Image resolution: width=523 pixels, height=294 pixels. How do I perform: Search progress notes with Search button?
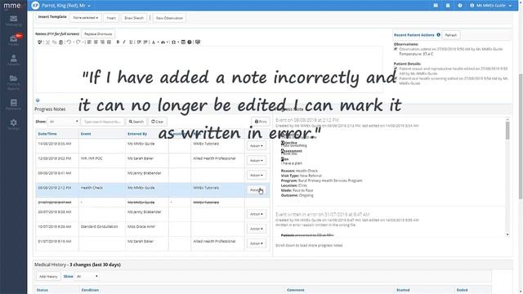(136, 122)
